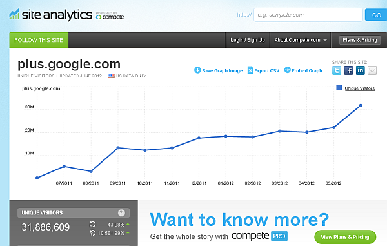The width and height of the screenshot is (387, 246).
Task: Open Plans & Pricing
Action: click(x=360, y=40)
